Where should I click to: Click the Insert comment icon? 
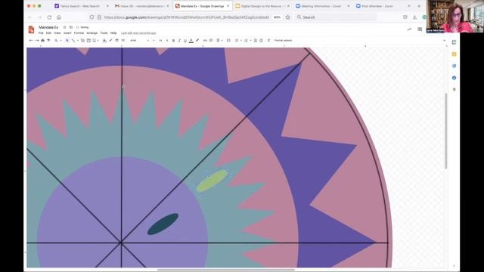pos(211,40)
